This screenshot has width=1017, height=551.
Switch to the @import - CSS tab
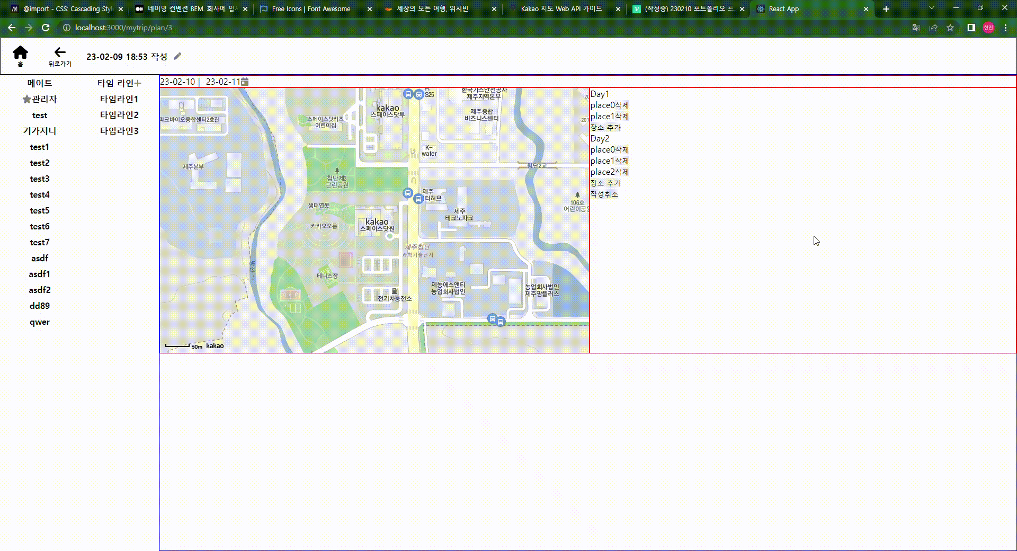67,9
